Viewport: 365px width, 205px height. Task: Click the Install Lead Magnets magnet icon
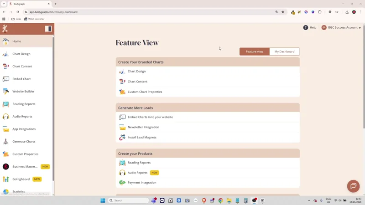pyautogui.click(x=122, y=137)
